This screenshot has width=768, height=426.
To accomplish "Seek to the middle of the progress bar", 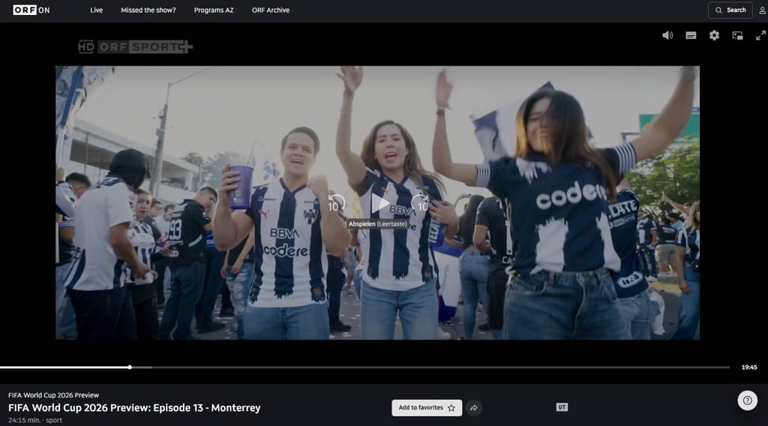I will click(x=365, y=367).
